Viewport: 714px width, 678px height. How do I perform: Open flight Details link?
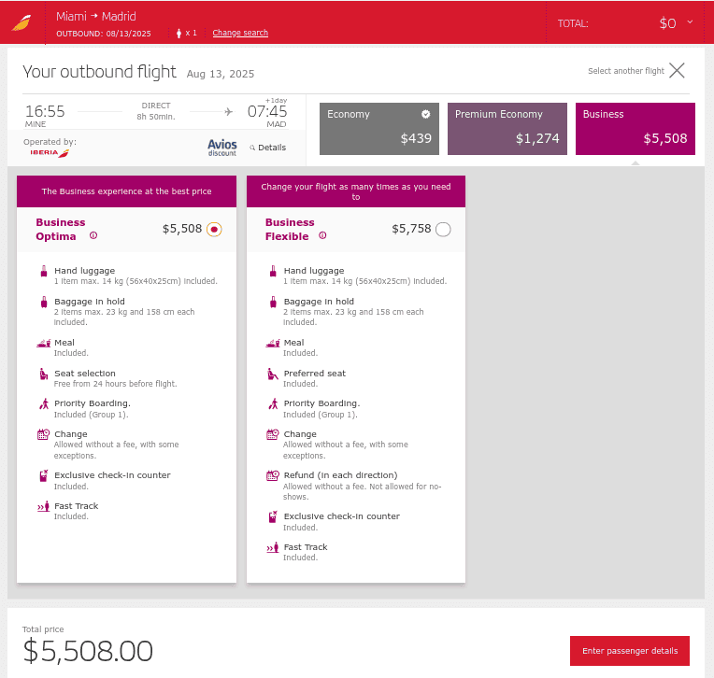[272, 148]
